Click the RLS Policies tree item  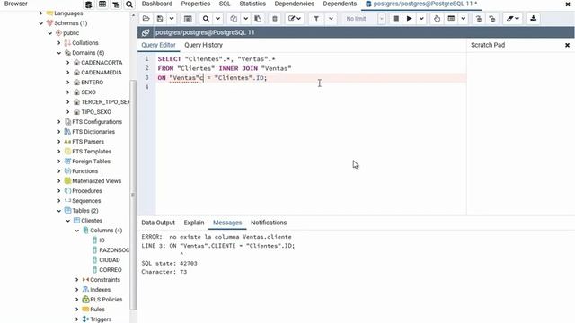point(106,300)
